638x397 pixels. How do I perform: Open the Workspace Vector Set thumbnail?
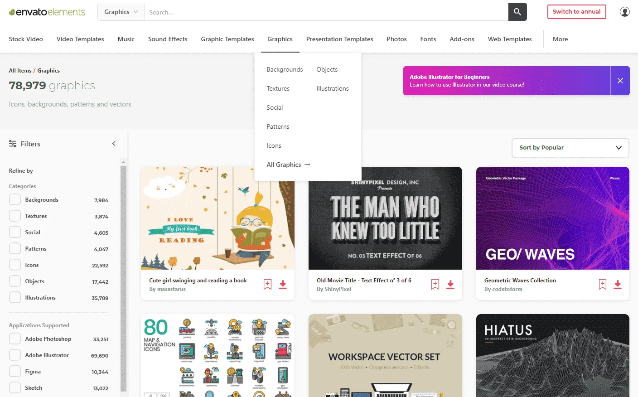click(x=385, y=355)
